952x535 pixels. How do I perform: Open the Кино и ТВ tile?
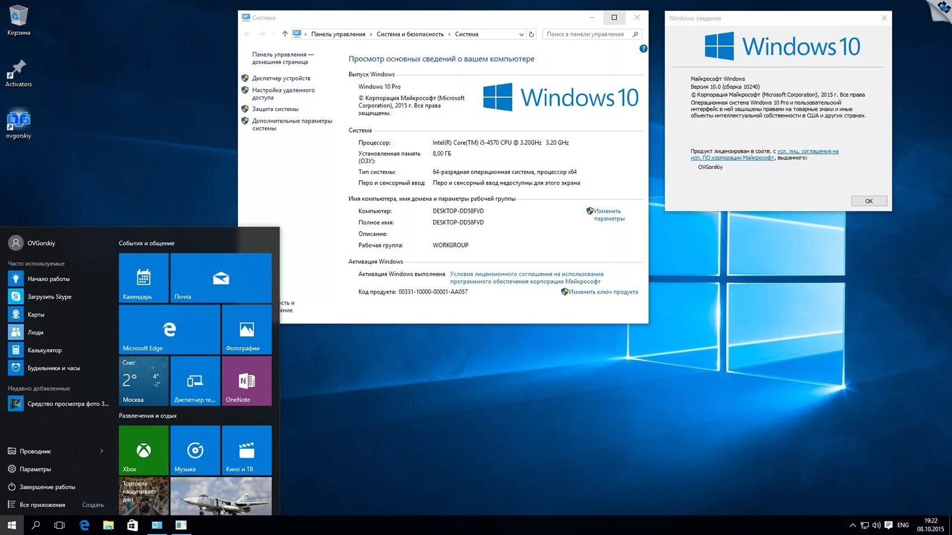246,450
